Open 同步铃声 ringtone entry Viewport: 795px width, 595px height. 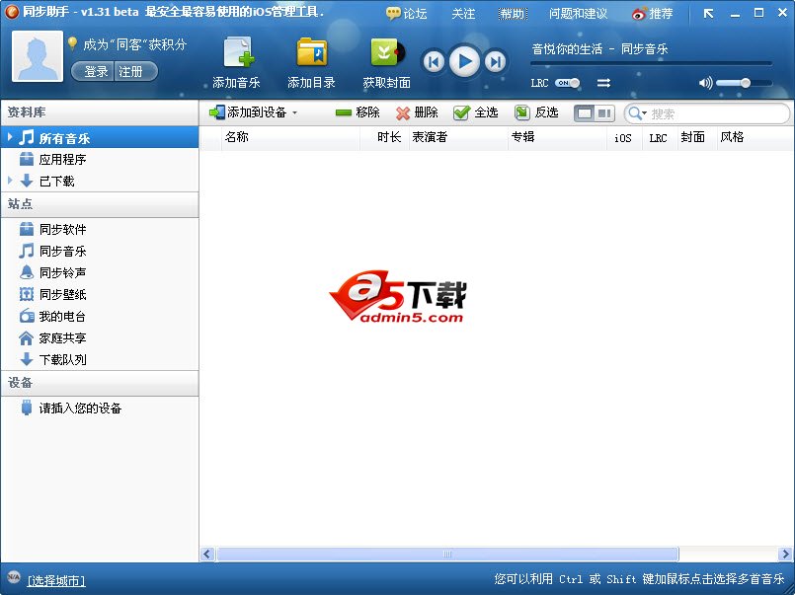tap(100, 273)
